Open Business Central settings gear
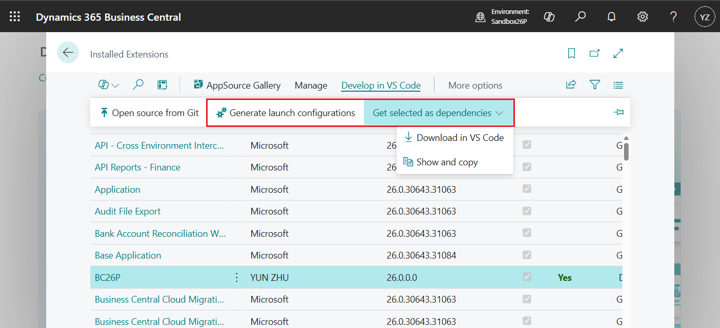This screenshot has width=720, height=328. pos(642,16)
